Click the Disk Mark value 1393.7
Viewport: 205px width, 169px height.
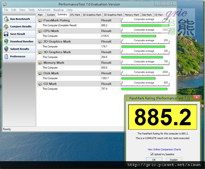coord(105,78)
